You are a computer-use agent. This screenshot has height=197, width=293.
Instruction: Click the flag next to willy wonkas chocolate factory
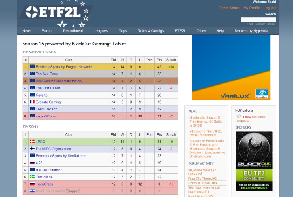33,81
